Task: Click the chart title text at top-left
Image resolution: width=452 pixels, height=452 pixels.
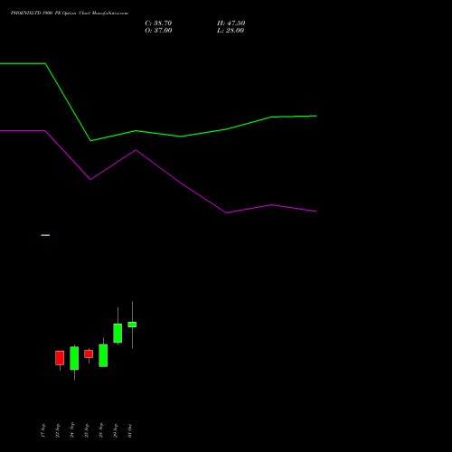Action: [70, 14]
